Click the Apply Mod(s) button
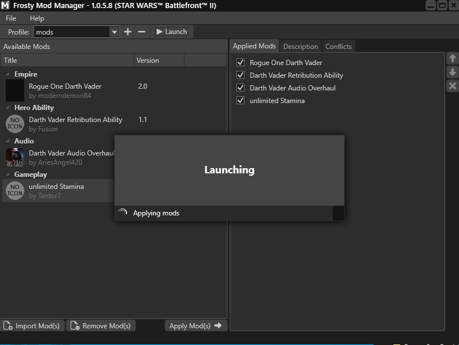 pyautogui.click(x=195, y=325)
